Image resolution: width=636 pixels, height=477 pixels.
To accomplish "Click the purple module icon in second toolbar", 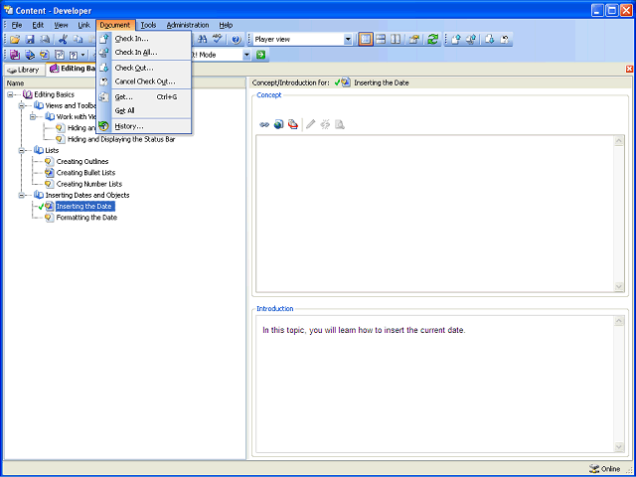I will [x=15, y=55].
